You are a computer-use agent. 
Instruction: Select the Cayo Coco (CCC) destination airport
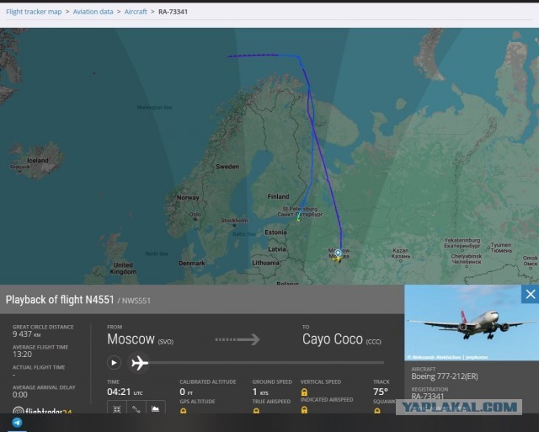(x=342, y=339)
